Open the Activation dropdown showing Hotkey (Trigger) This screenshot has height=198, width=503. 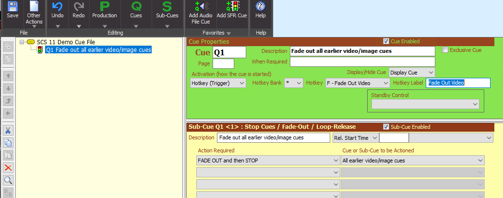[x=218, y=83]
